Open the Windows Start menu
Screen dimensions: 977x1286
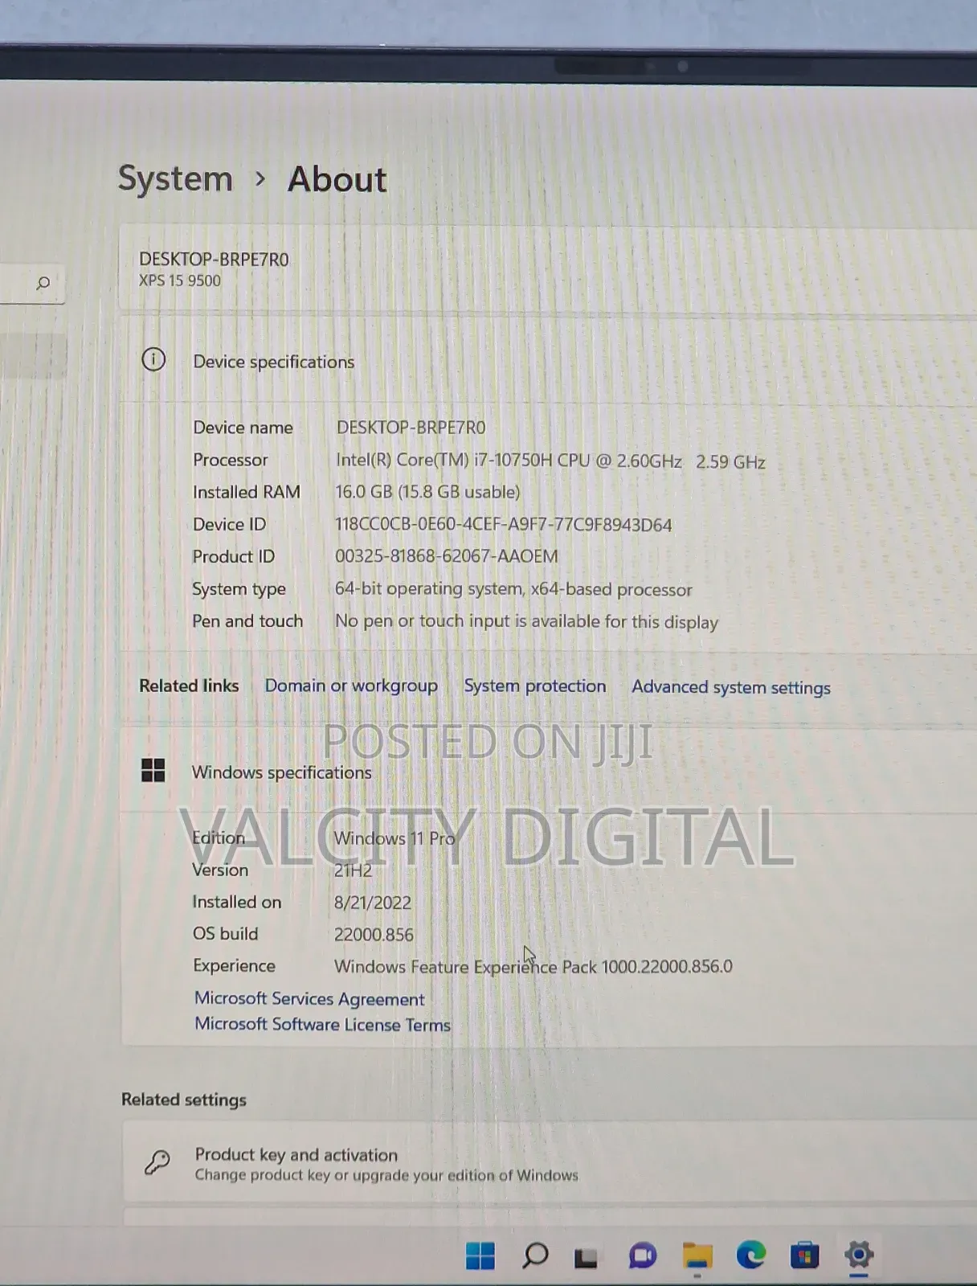pos(480,1255)
